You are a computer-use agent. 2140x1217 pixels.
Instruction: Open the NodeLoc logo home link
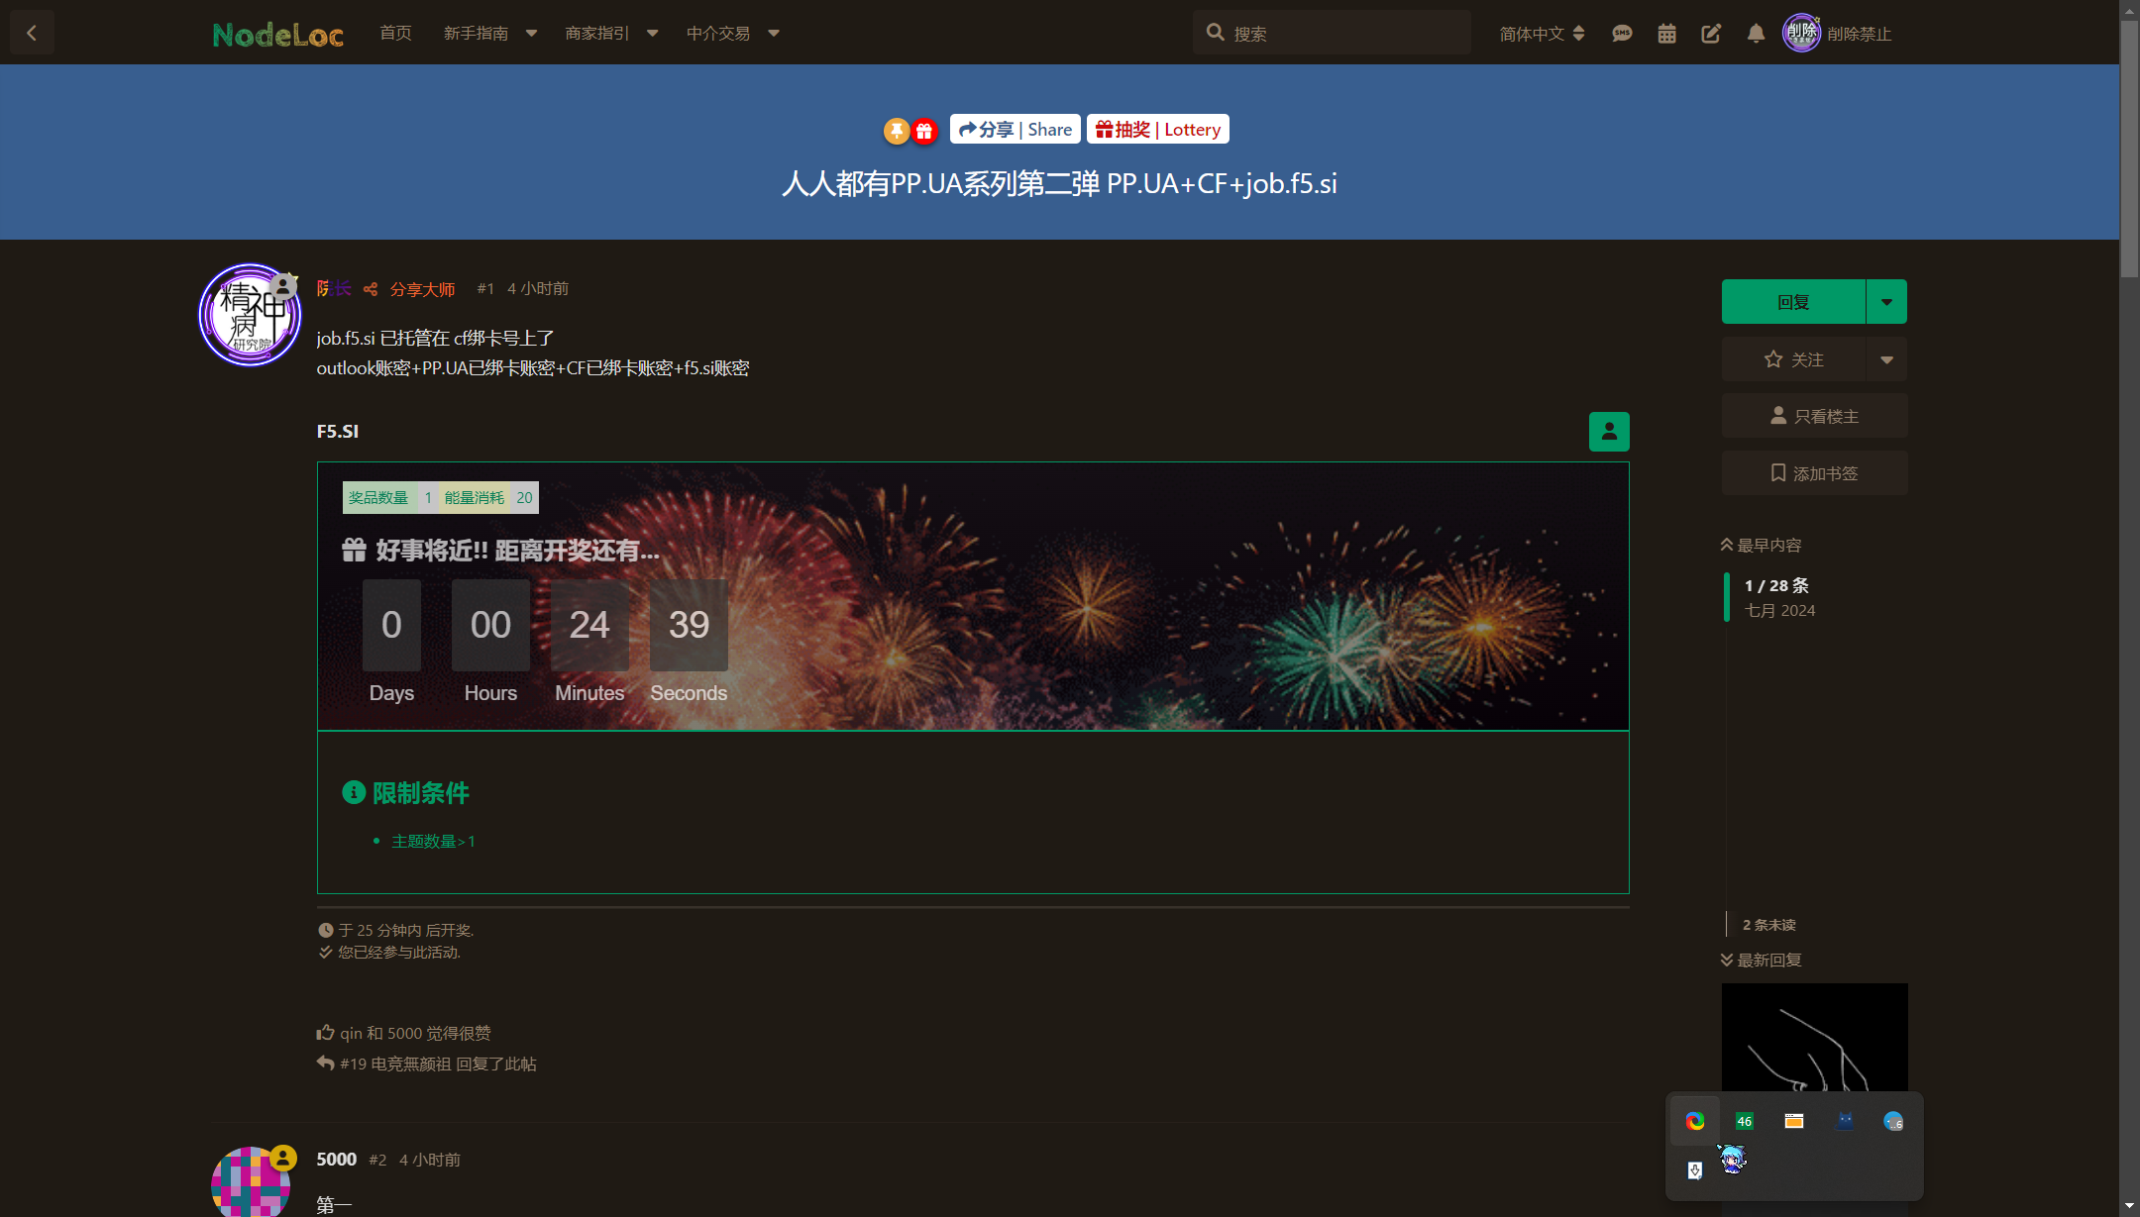pos(278,35)
